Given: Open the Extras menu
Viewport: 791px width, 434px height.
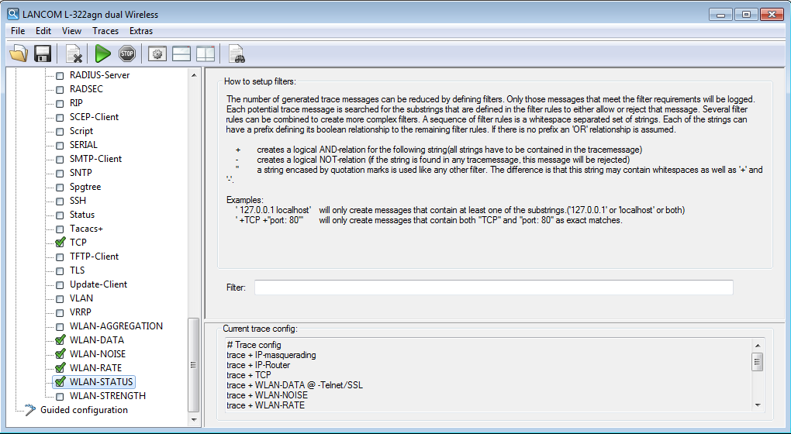Looking at the screenshot, I should point(141,31).
